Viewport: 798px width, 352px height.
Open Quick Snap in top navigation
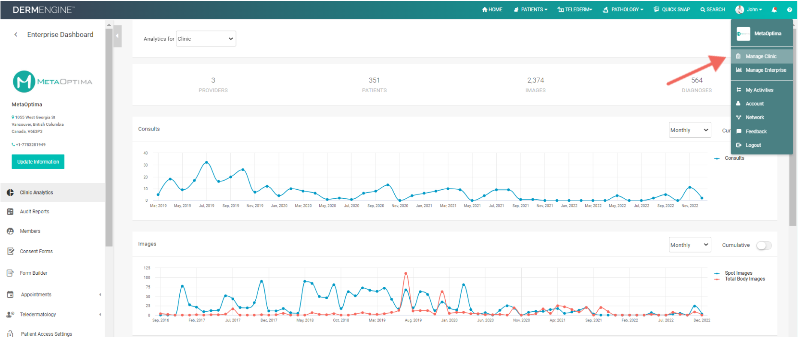[672, 9]
